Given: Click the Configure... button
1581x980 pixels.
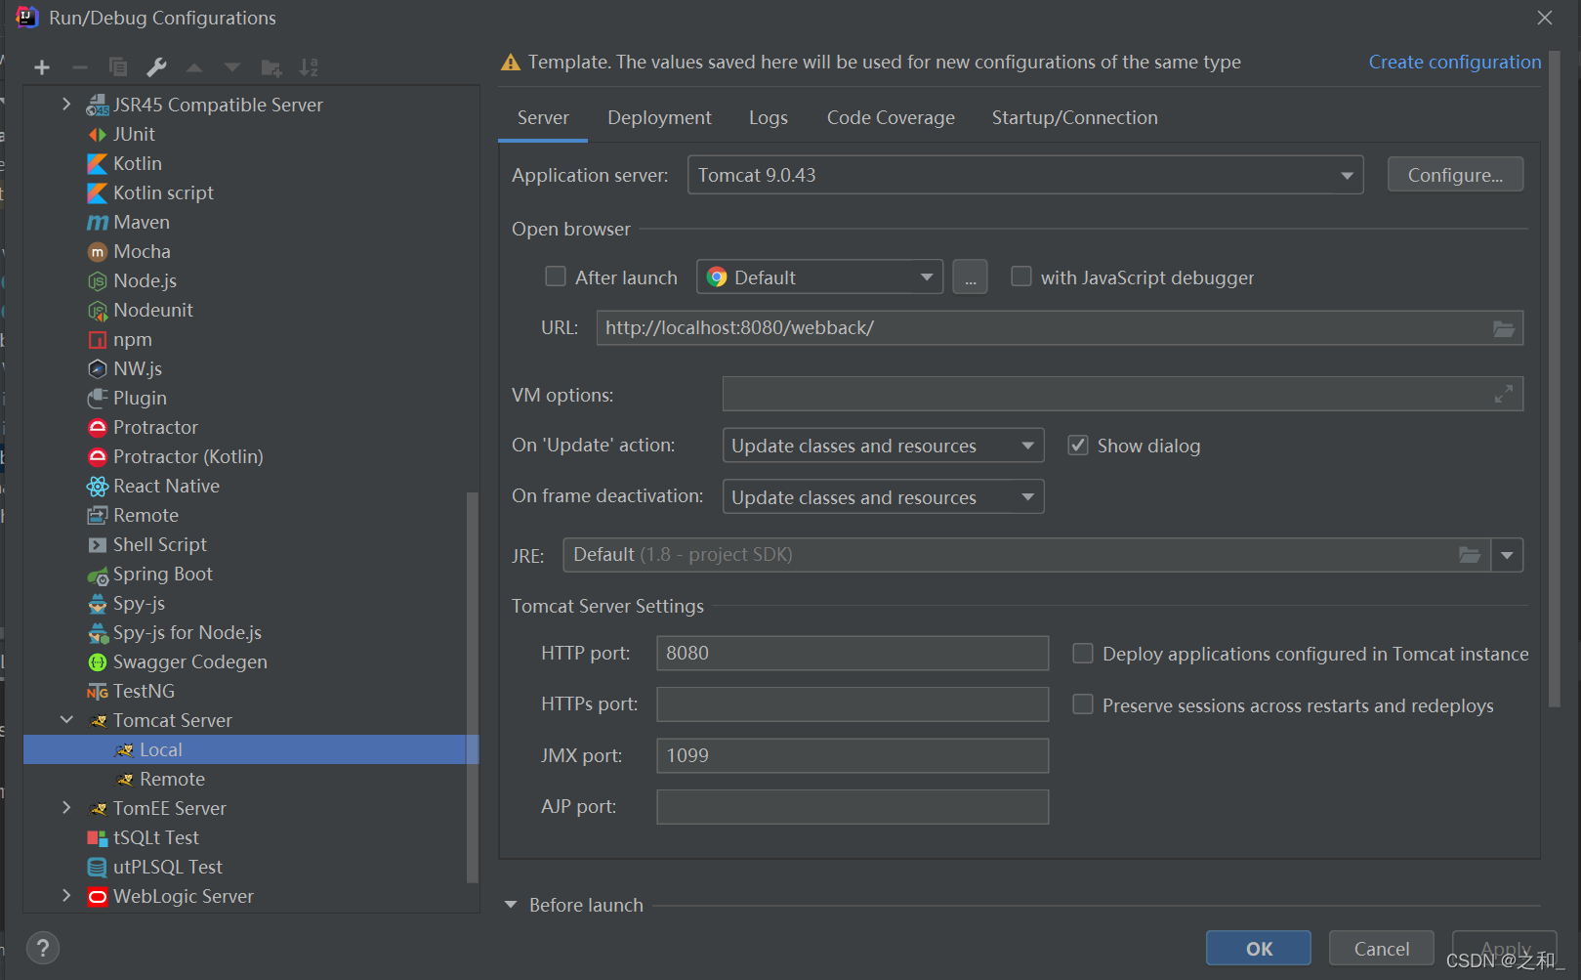Looking at the screenshot, I should point(1455,175).
